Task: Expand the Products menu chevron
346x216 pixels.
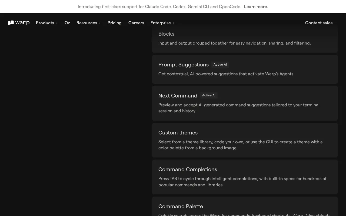Action: [x=57, y=23]
